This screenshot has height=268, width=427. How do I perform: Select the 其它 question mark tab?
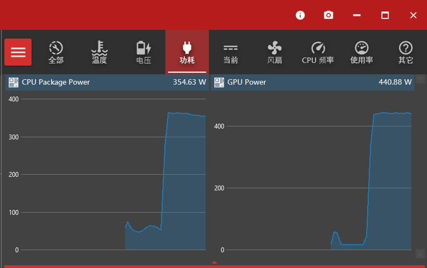pyautogui.click(x=405, y=52)
